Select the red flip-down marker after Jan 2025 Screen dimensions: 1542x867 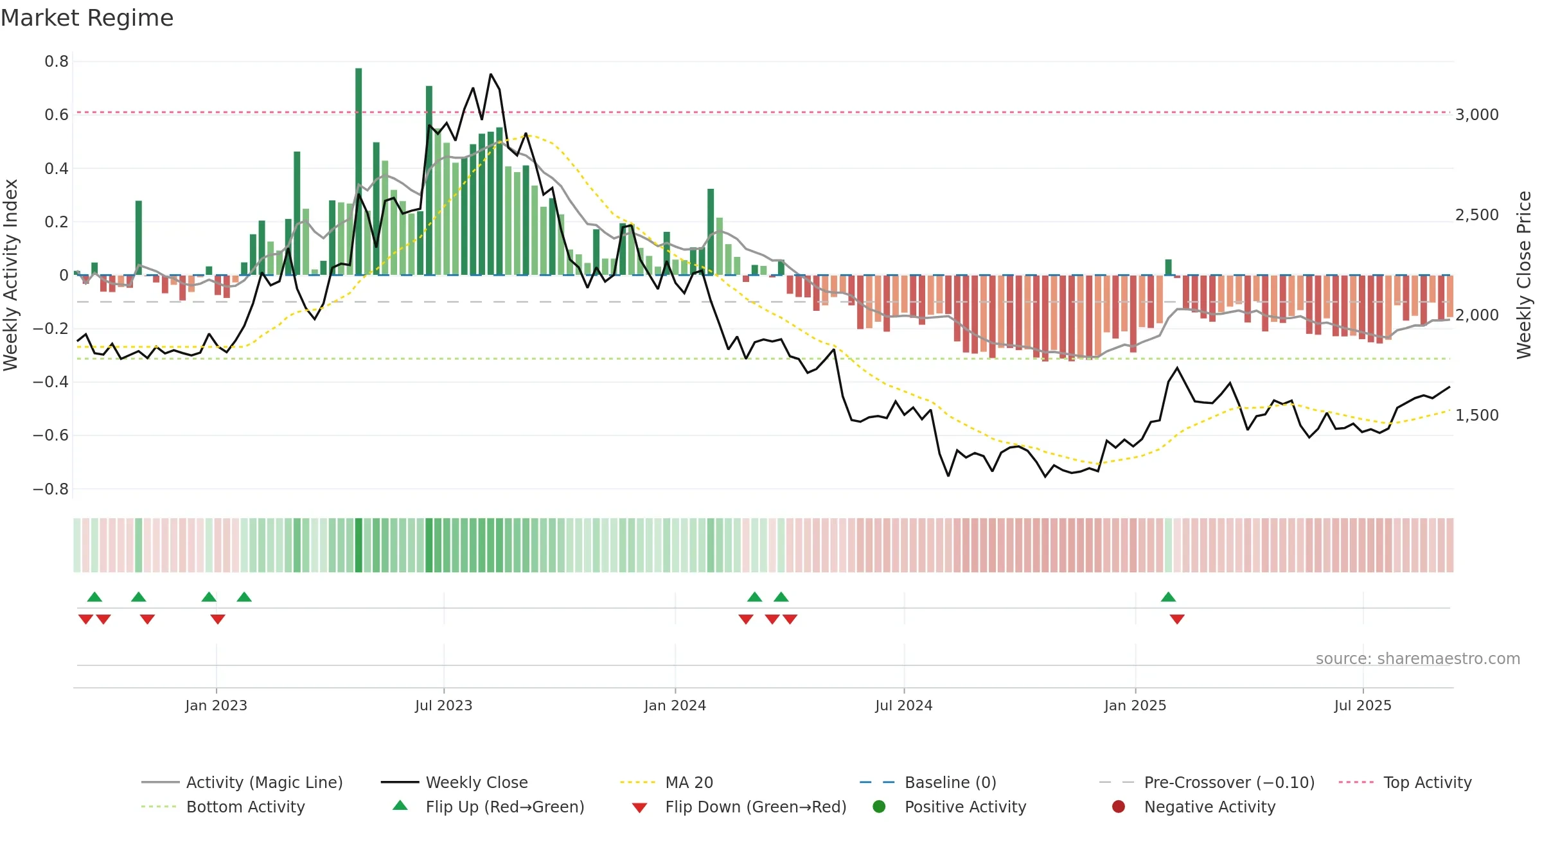(1177, 619)
